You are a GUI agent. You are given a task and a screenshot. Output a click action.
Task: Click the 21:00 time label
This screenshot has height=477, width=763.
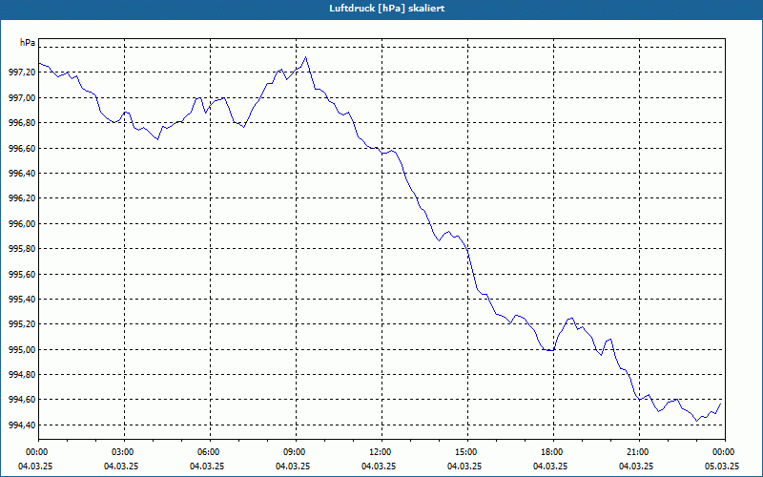(x=639, y=452)
